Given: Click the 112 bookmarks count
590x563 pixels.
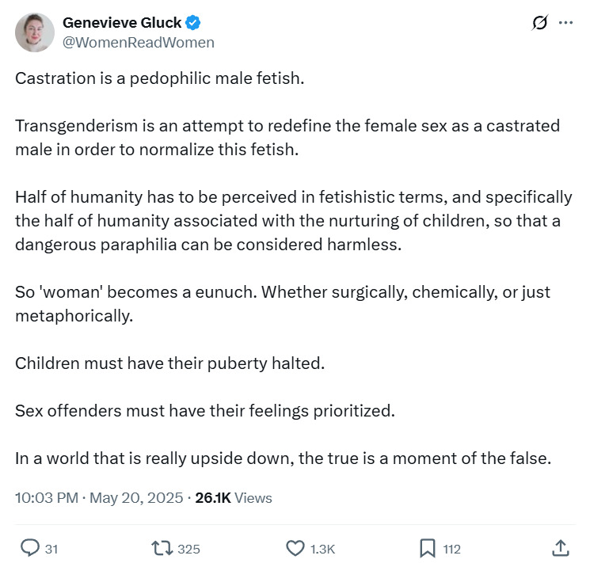Looking at the screenshot, I should (x=452, y=549).
